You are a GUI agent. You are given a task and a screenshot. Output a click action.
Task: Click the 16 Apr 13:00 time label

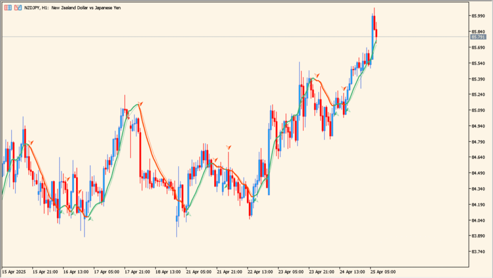point(76,272)
